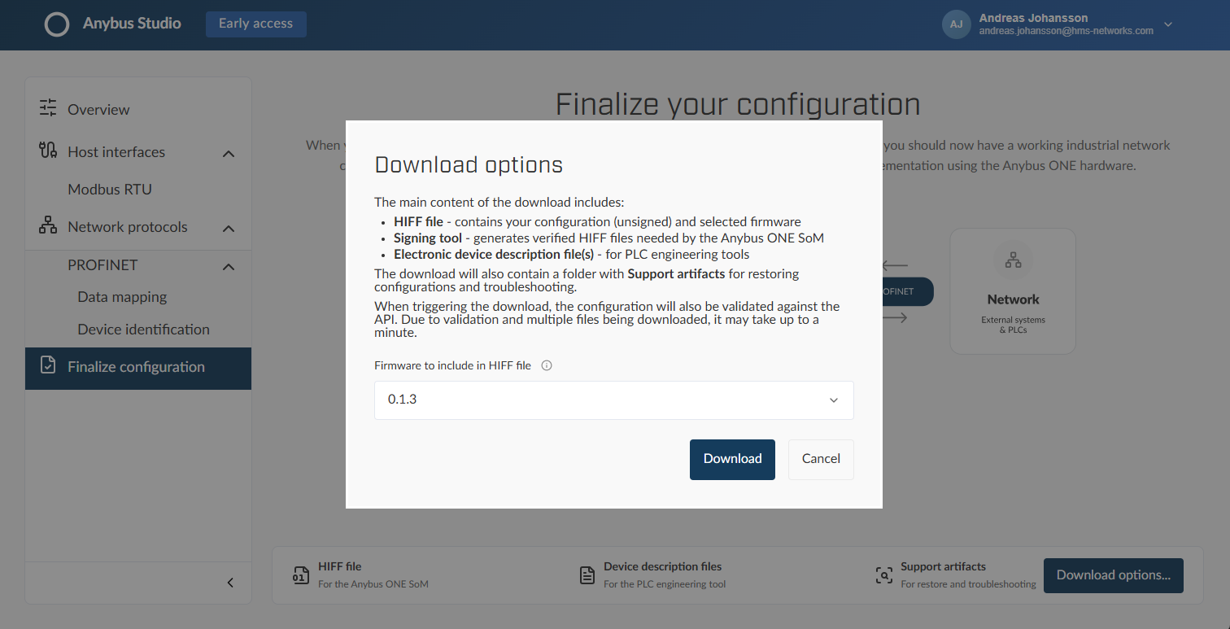
Task: Click the Finalize your configuration heading
Action: pos(738,105)
